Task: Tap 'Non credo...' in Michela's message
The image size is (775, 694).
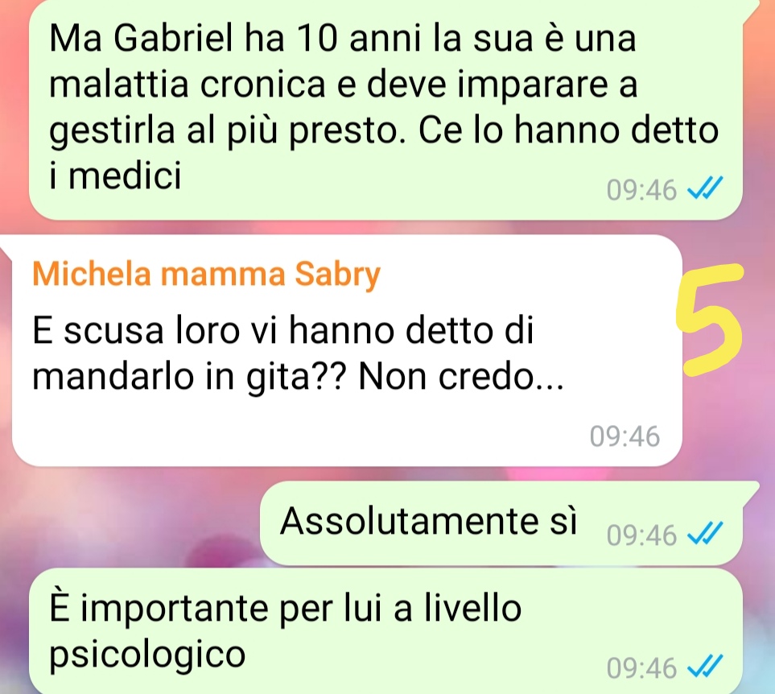Action: coord(460,377)
